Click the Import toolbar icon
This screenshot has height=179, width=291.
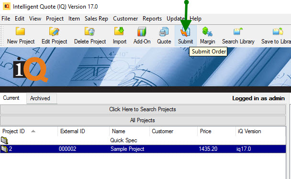coord(119,32)
